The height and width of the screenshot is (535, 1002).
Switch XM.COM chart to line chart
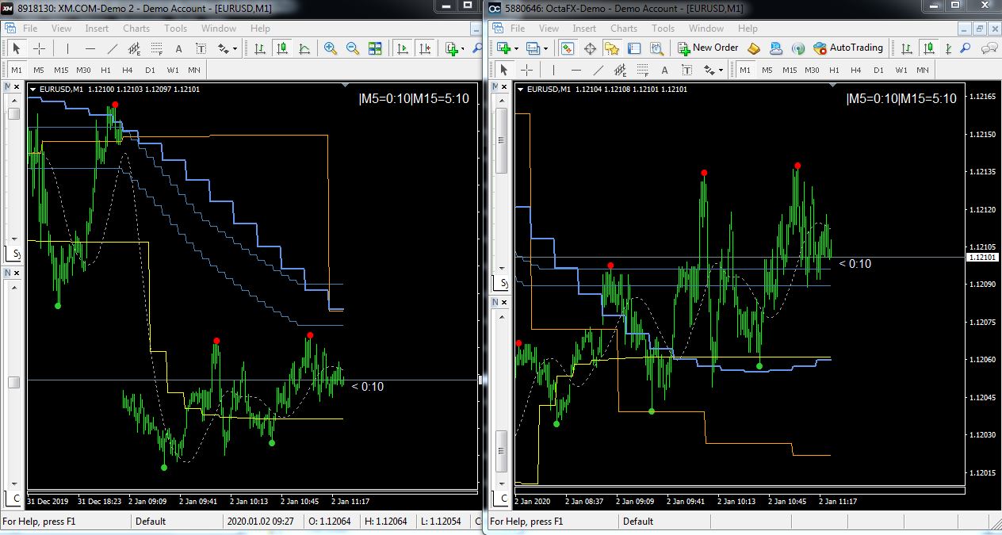(304, 48)
